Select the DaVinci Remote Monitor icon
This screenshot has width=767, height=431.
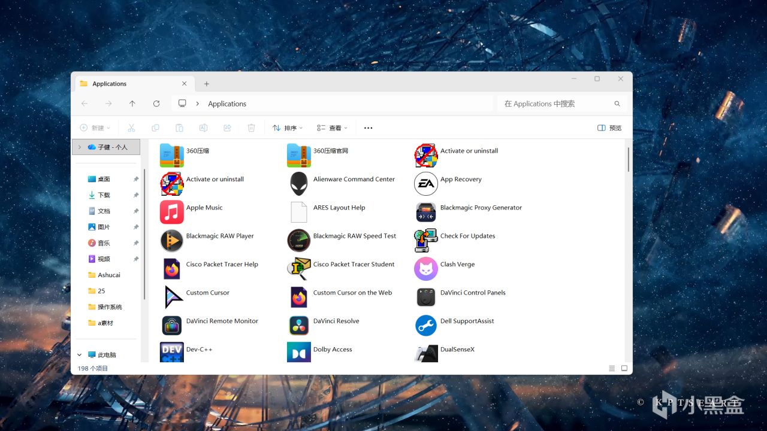coord(172,325)
